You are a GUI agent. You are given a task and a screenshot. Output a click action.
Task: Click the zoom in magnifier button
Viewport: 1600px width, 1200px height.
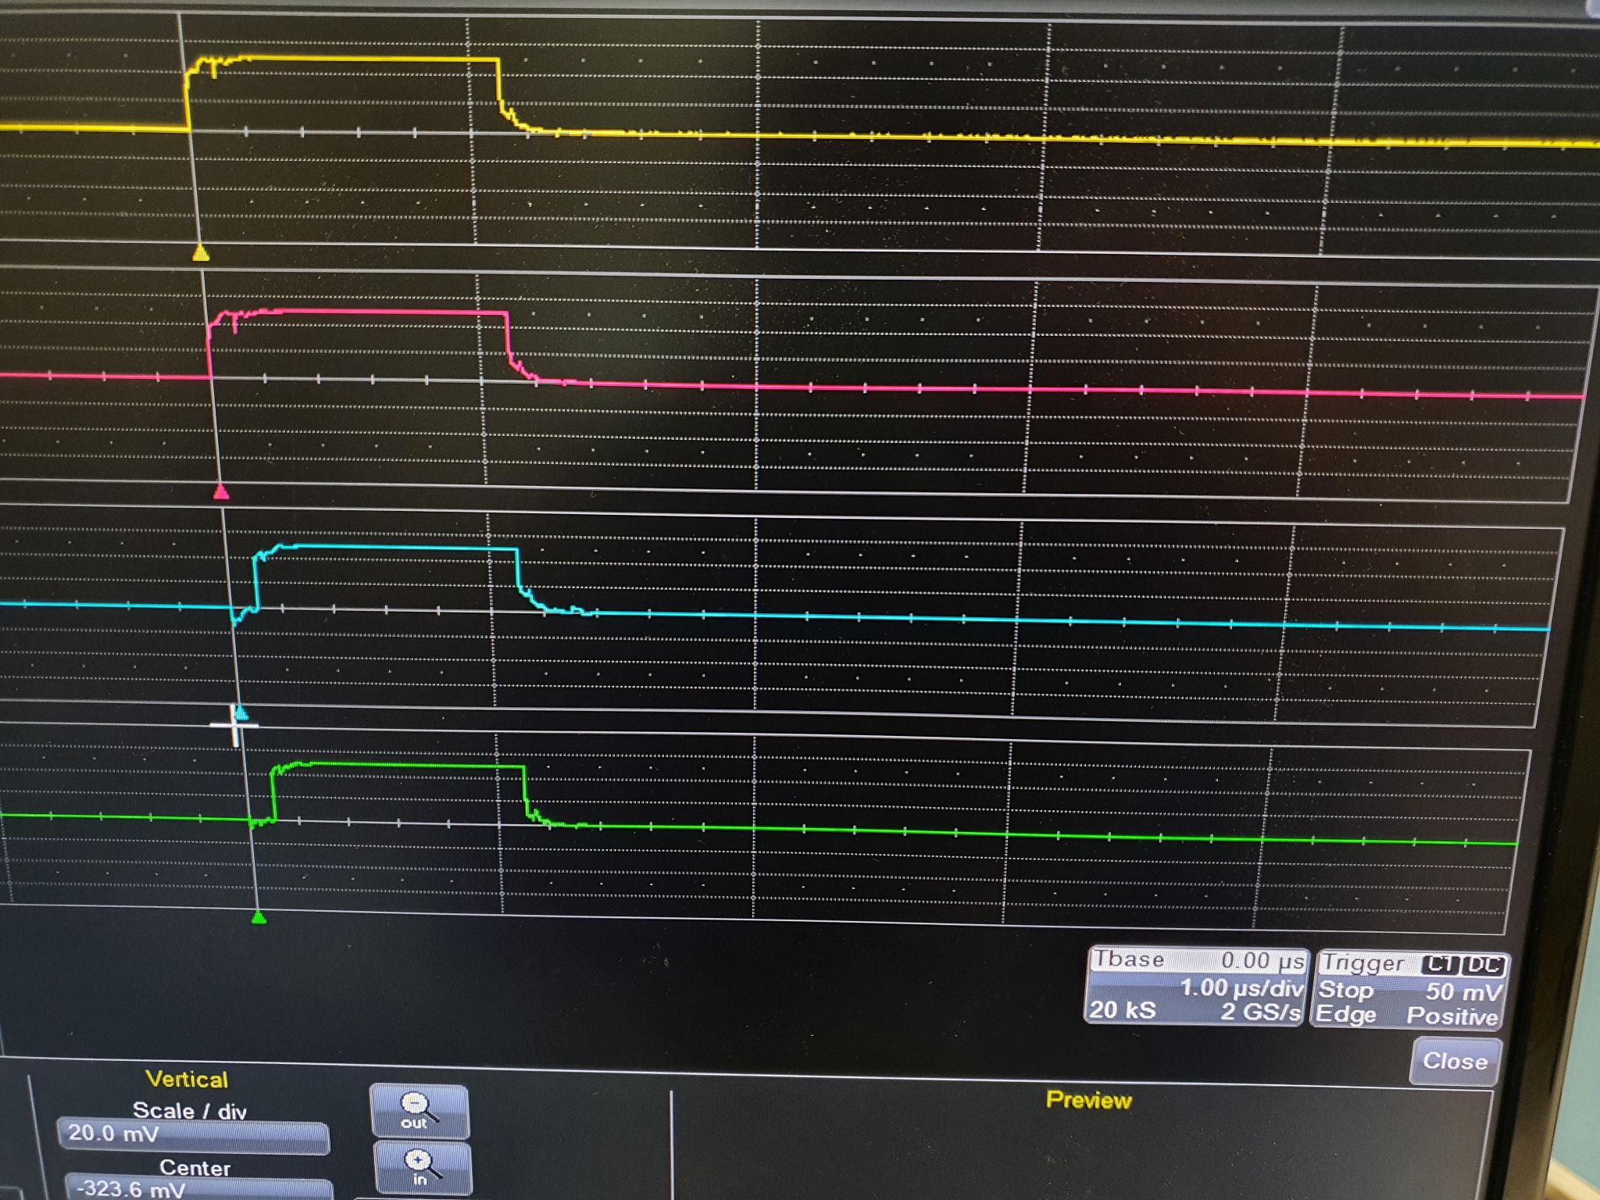tap(422, 1169)
